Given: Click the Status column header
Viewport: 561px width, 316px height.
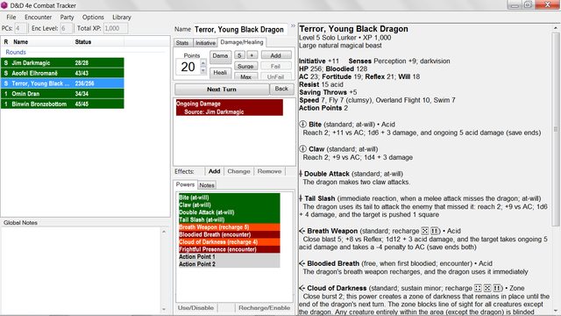Looking at the screenshot, I should [x=98, y=42].
